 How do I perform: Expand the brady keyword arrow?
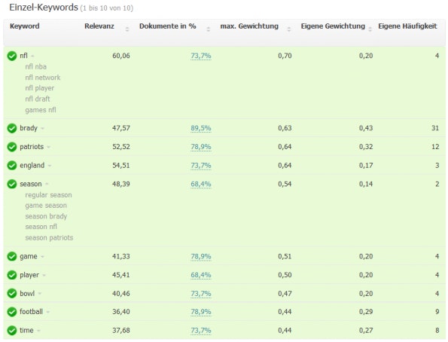(x=42, y=128)
